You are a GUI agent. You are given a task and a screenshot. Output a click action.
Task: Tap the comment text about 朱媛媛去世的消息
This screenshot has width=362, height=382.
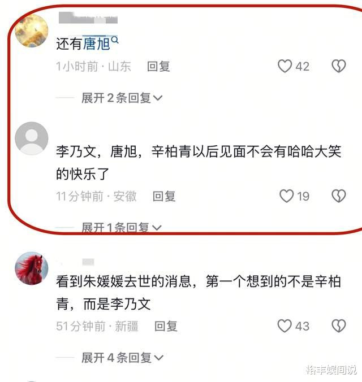pyautogui.click(x=199, y=293)
